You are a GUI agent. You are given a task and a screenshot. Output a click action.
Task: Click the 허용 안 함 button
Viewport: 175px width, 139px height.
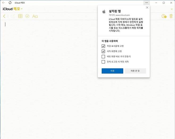[x=135, y=71]
